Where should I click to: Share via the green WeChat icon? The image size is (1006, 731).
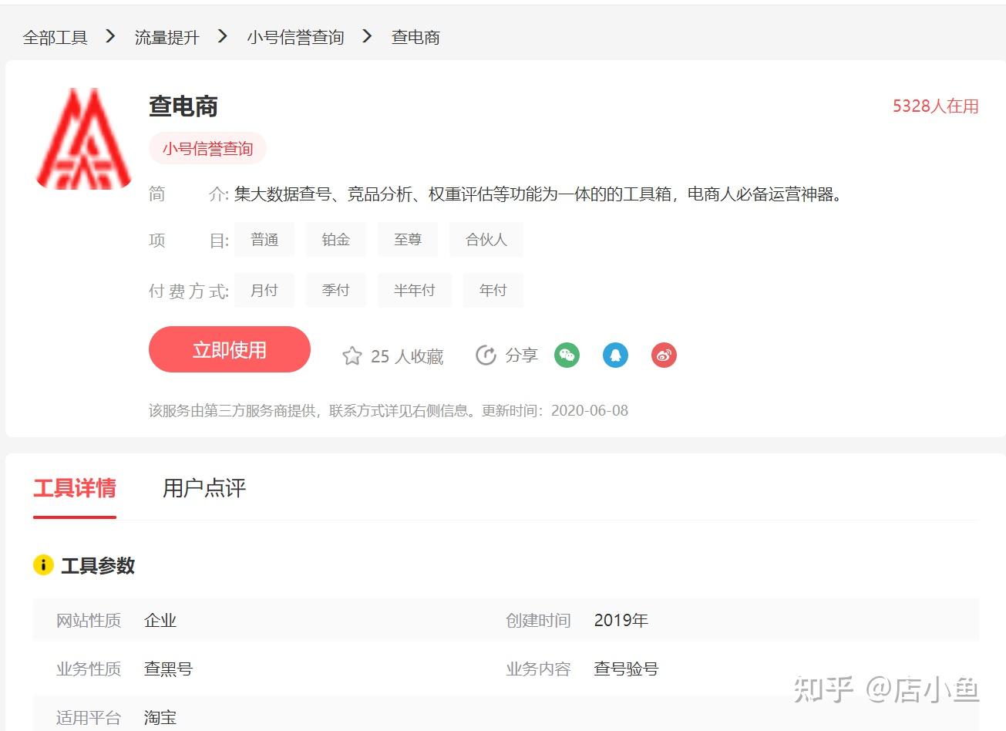coord(567,355)
